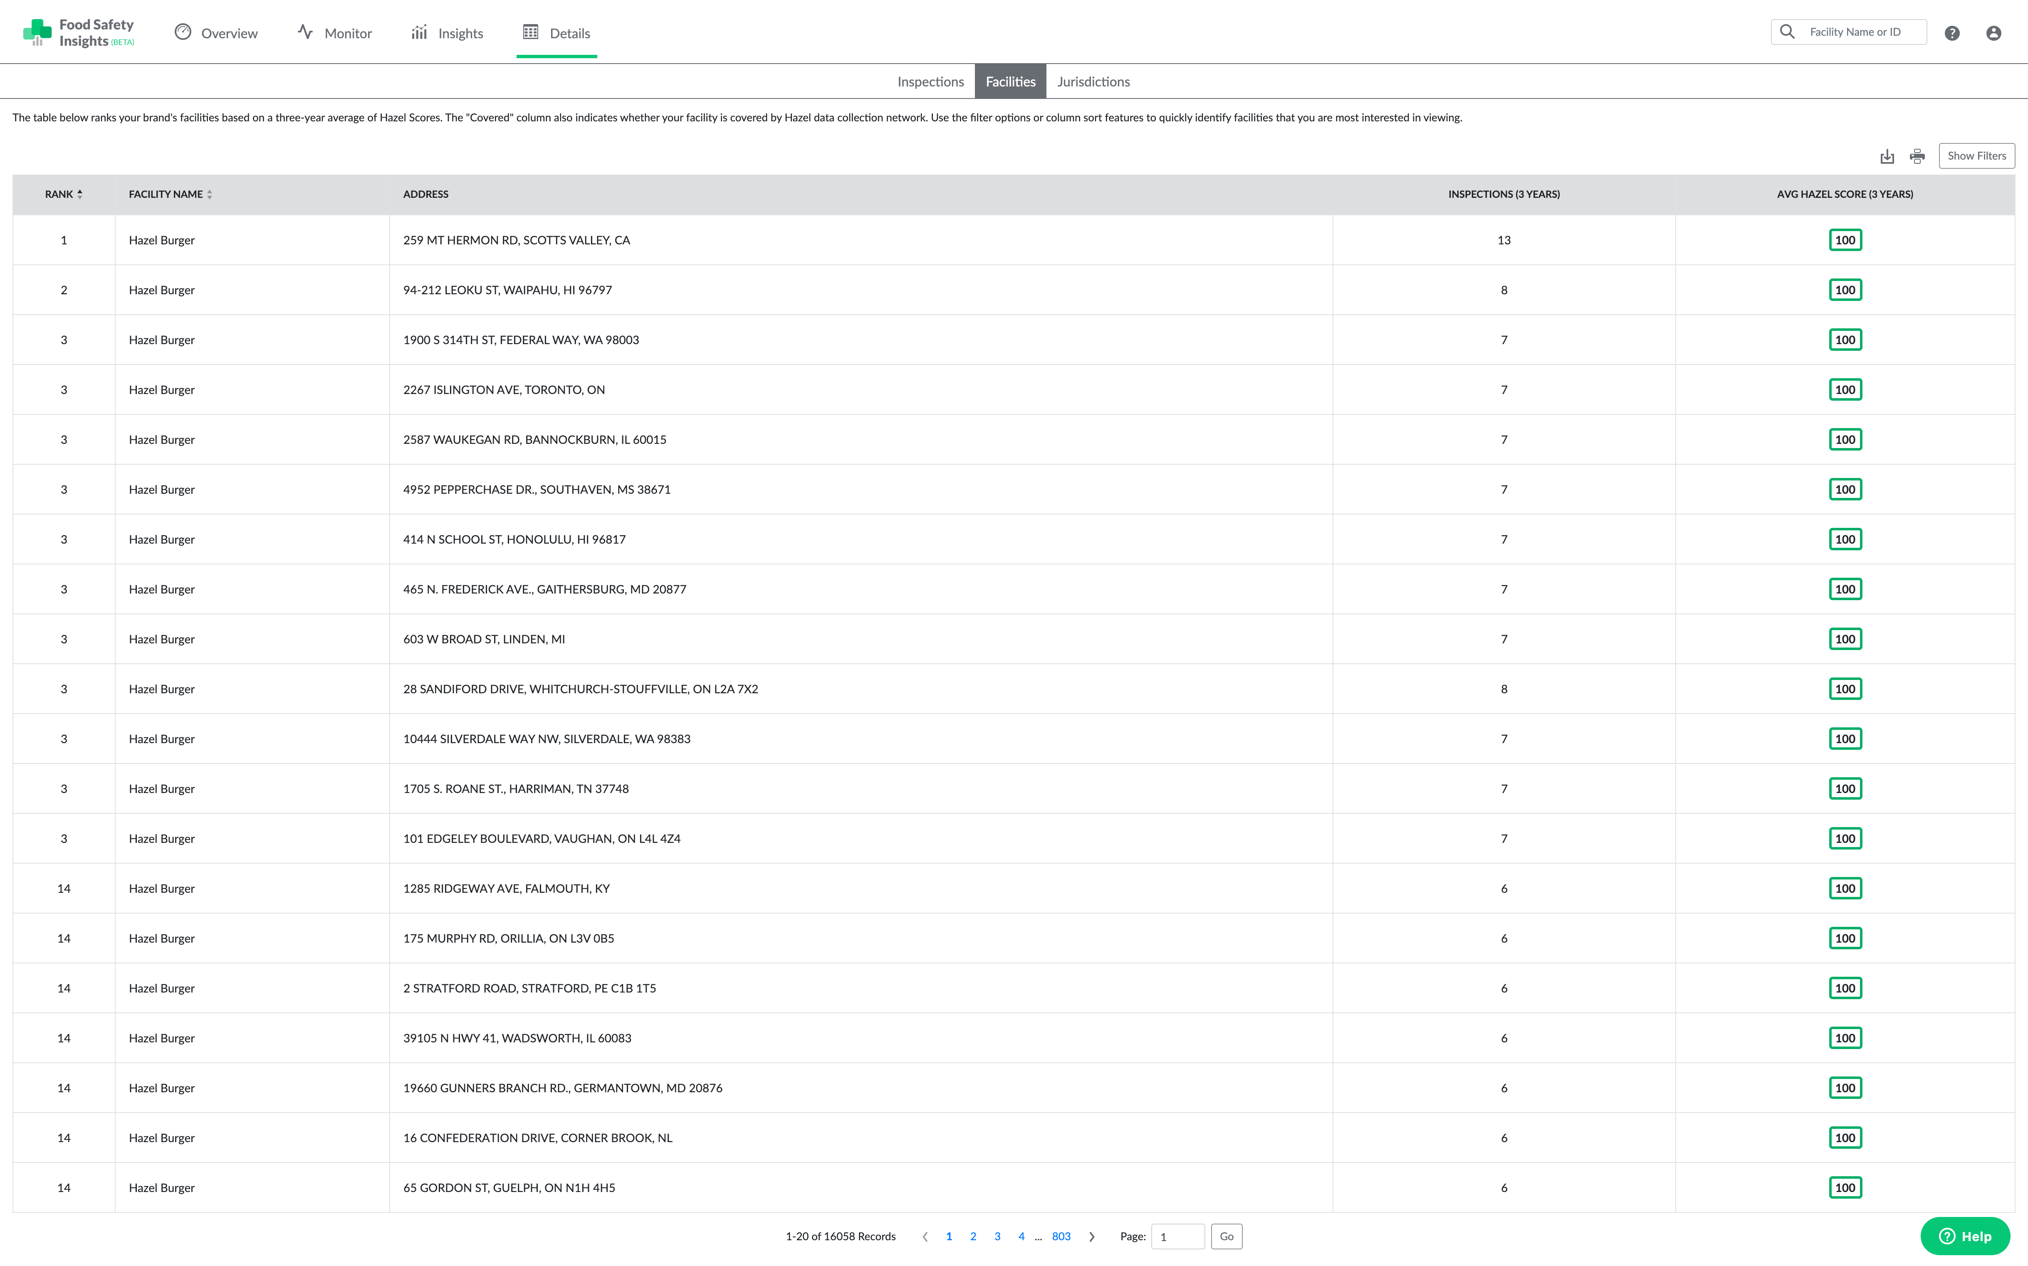
Task: Switch to the Jurisdictions tab
Action: (x=1093, y=82)
